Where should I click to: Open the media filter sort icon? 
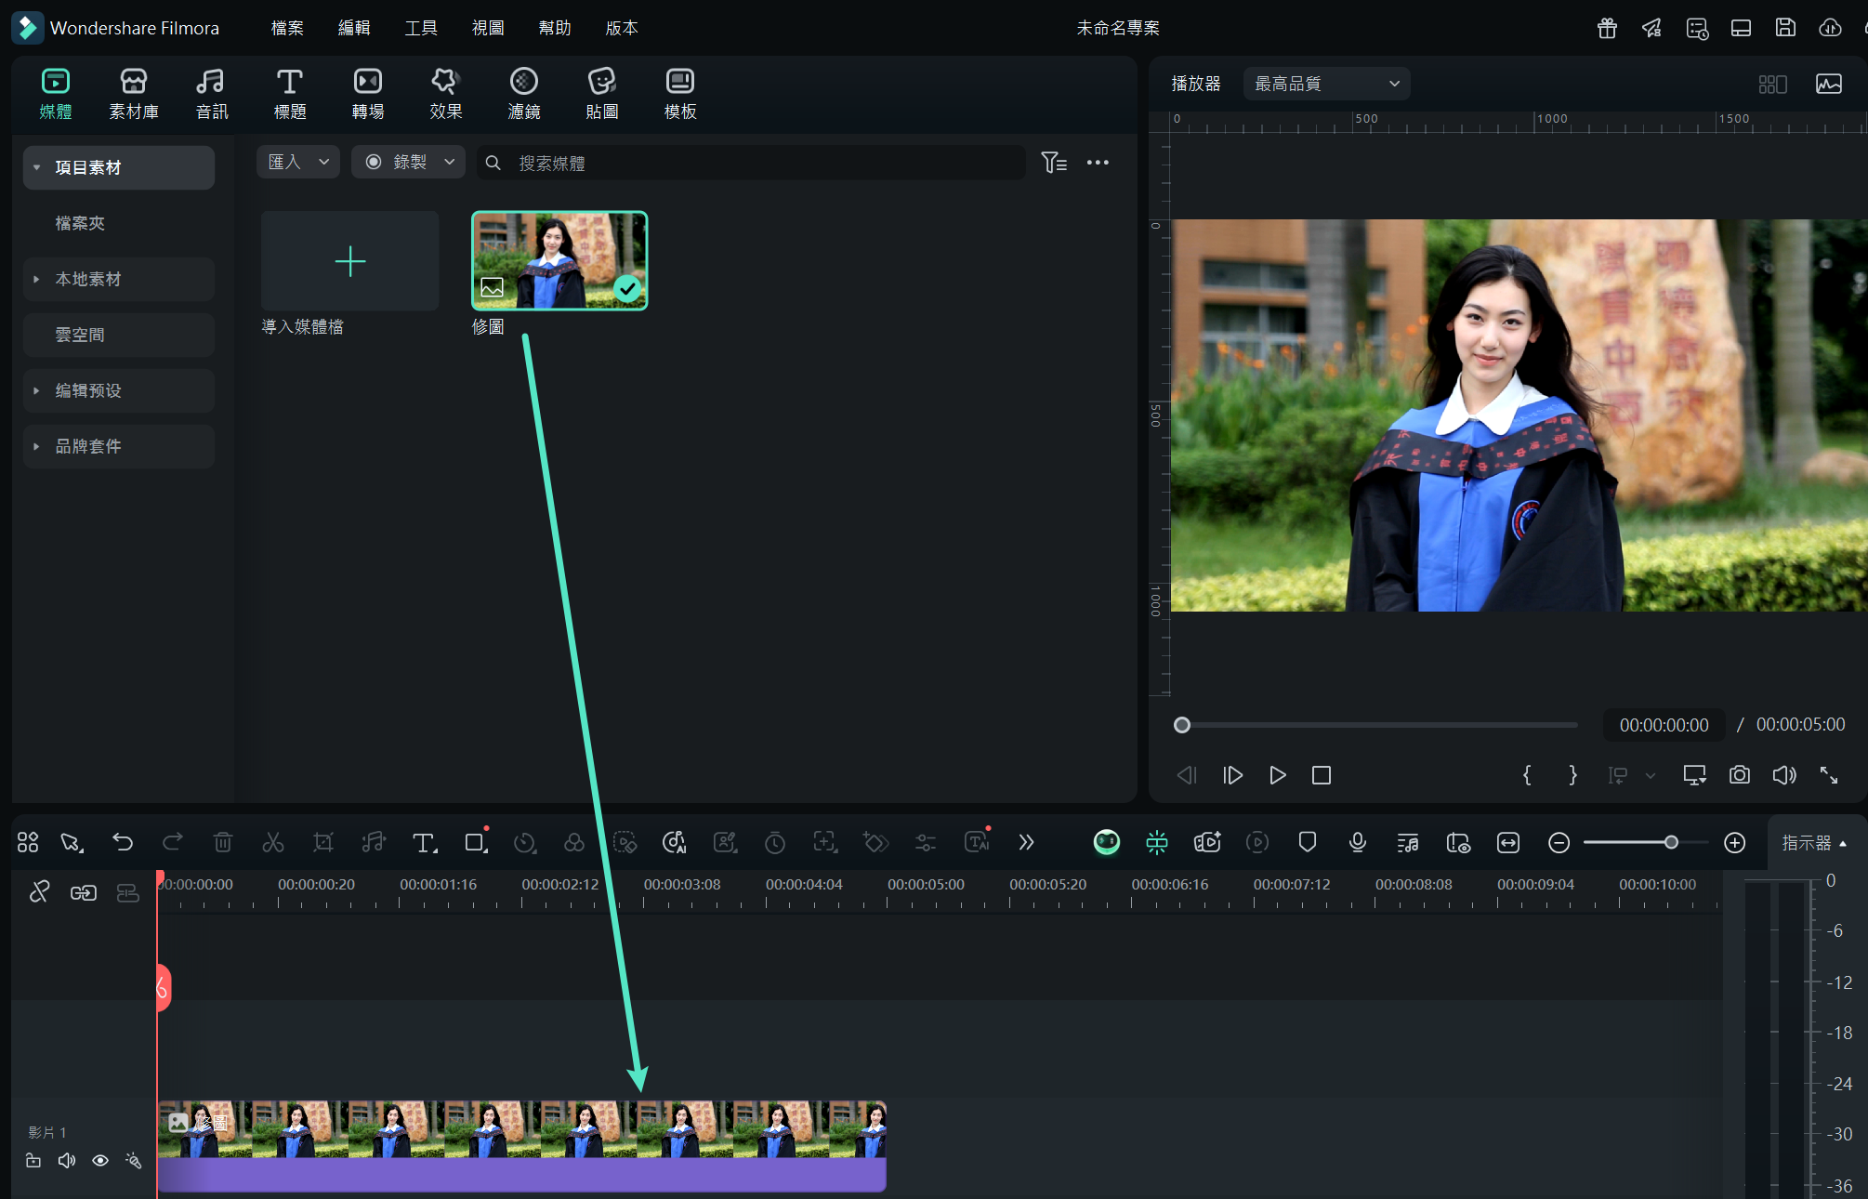click(x=1053, y=163)
